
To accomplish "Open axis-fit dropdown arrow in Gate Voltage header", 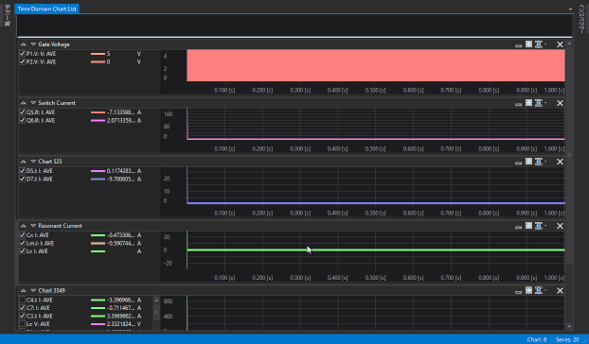I will 545,44.
